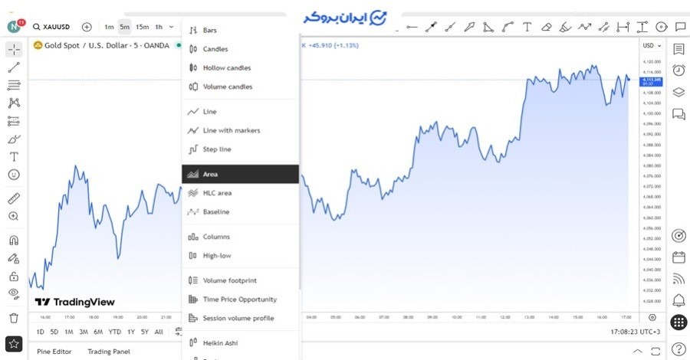This screenshot has height=360, width=690.
Task: Click the zoom in tool
Action: tap(14, 217)
